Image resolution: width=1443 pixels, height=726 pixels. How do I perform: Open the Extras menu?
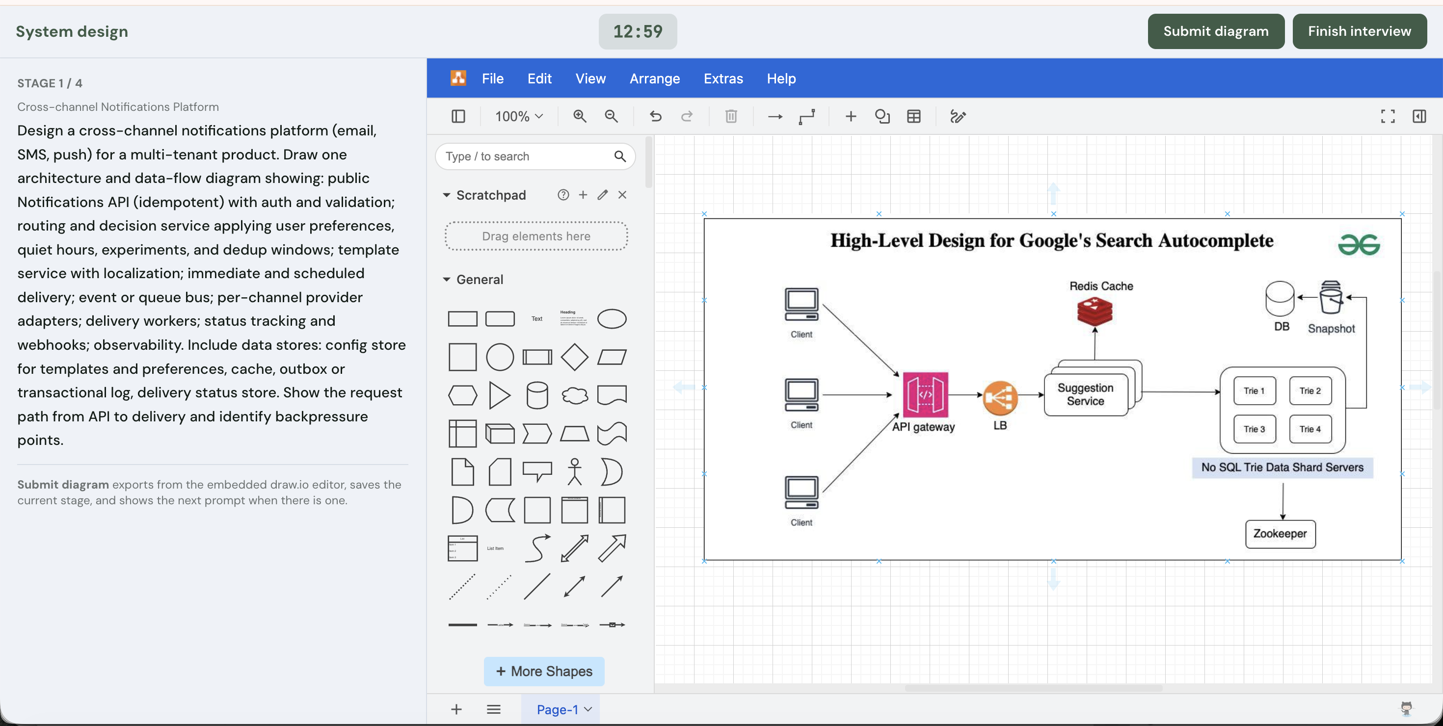point(723,78)
